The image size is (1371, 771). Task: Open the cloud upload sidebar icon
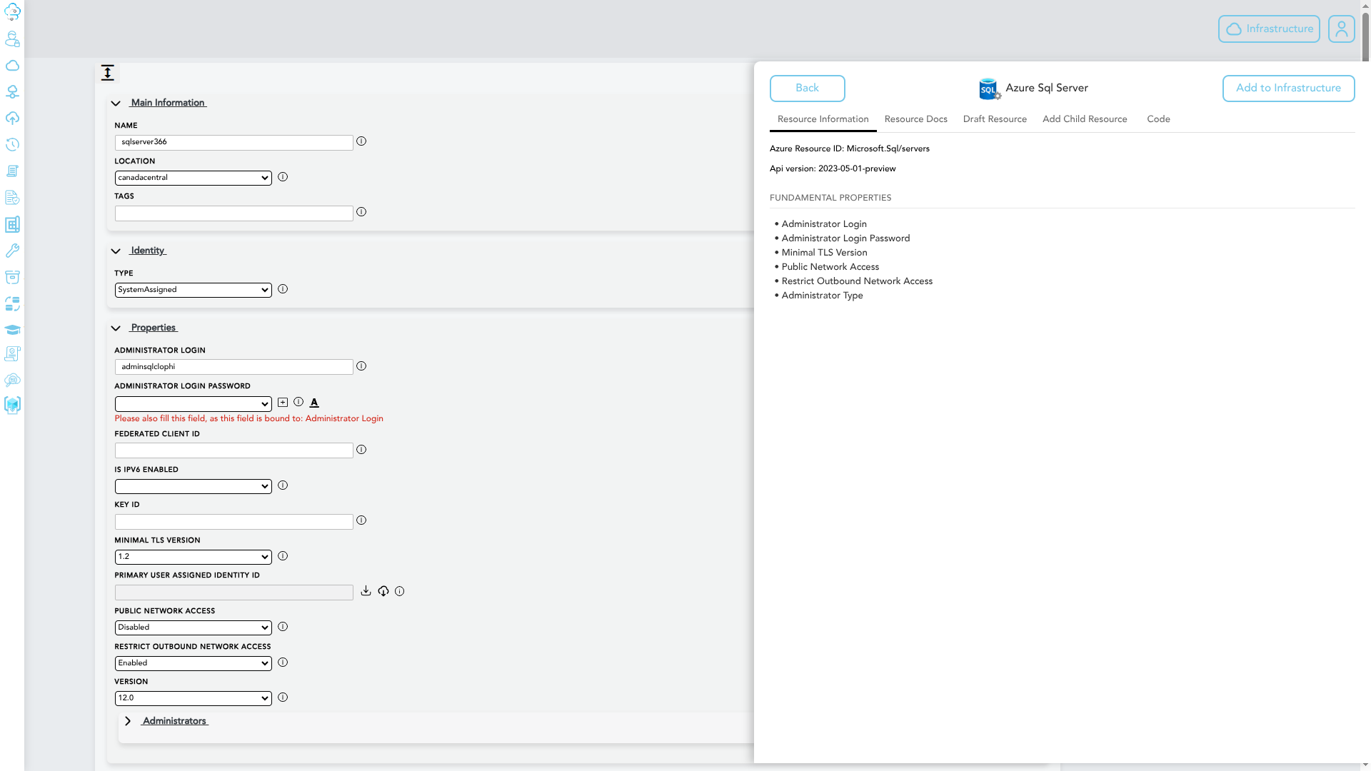tap(12, 119)
